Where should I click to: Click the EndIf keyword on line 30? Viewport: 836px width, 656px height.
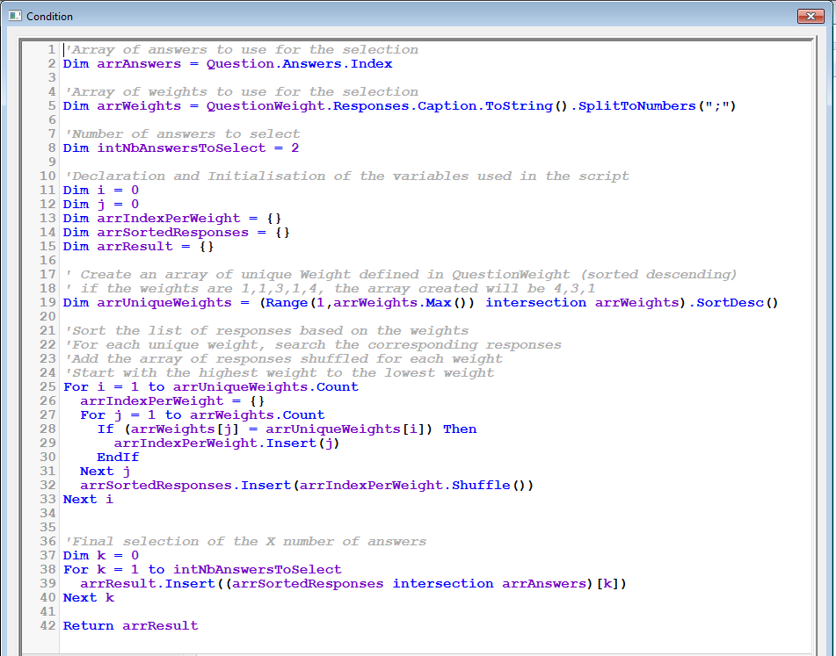coord(118,457)
